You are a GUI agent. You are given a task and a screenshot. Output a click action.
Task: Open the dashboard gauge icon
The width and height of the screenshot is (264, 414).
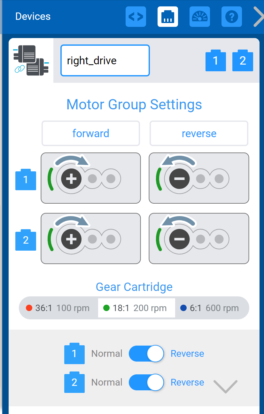pyautogui.click(x=200, y=17)
